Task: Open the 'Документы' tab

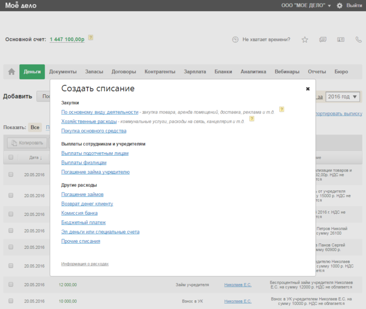Action: (x=63, y=72)
